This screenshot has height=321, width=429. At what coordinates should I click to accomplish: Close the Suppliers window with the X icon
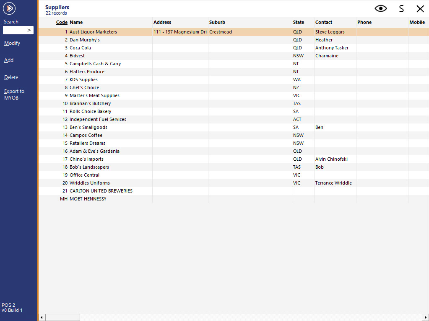421,8
